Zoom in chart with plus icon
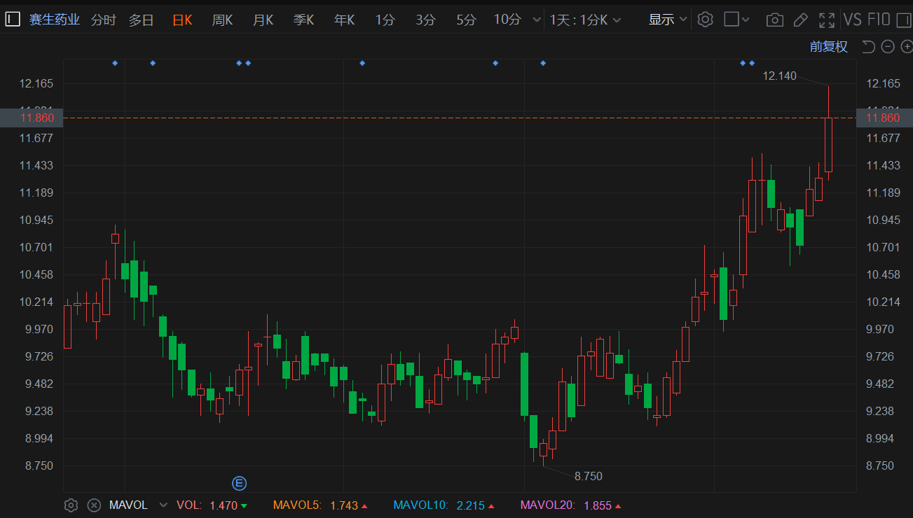 point(907,47)
